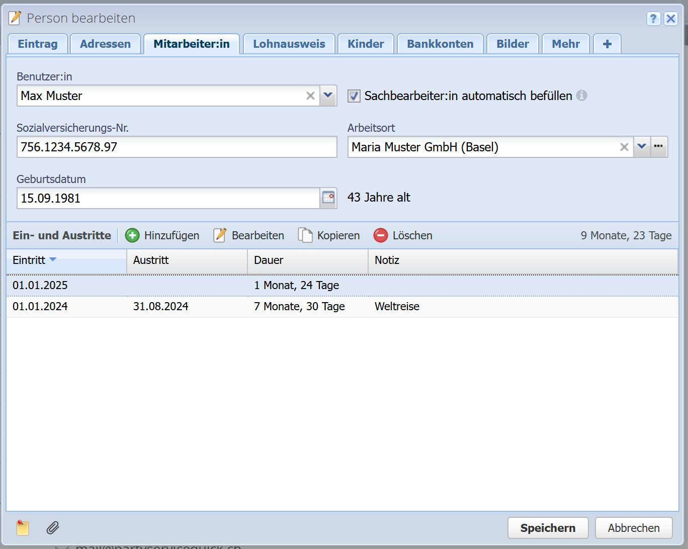Open the Bankkonten tab
The height and width of the screenshot is (549, 688).
point(440,44)
